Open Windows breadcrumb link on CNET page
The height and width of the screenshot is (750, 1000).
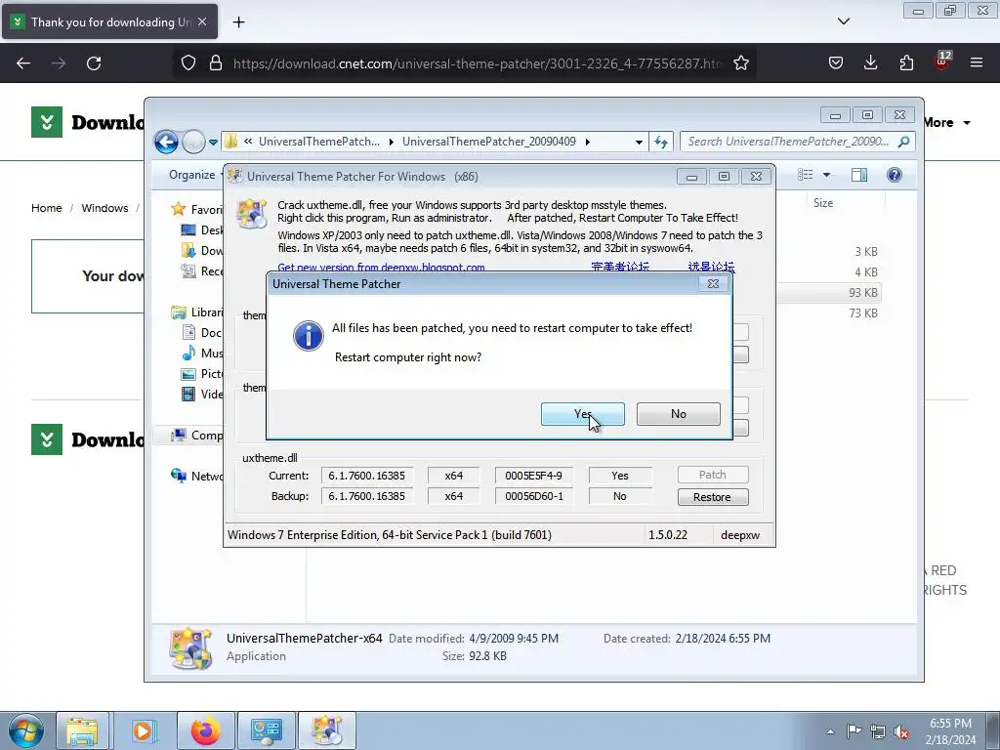(104, 208)
